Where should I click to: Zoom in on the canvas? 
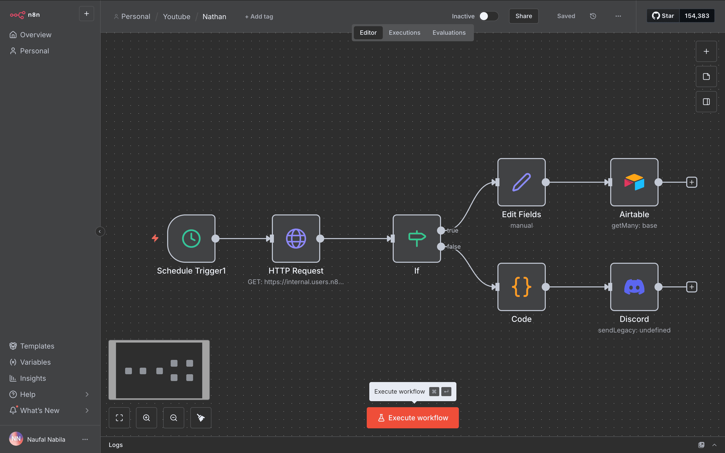tap(147, 418)
